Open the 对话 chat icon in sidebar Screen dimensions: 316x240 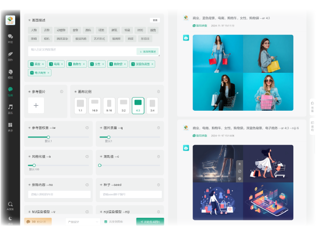[10, 37]
